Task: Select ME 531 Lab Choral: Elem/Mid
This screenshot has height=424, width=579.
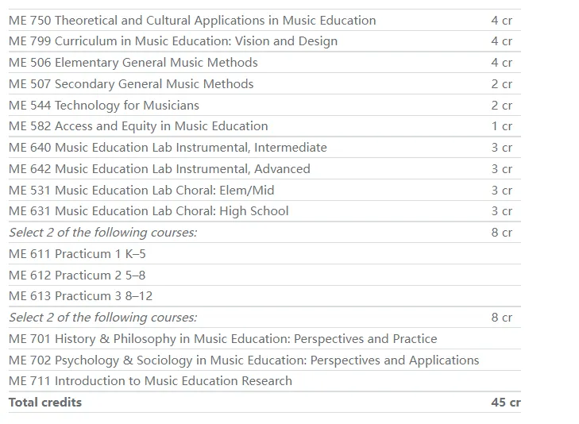Action: click(141, 191)
